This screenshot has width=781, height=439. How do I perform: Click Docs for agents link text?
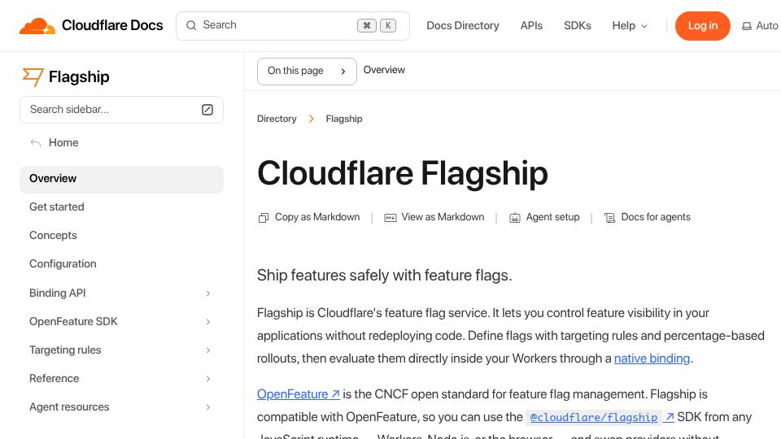coord(656,217)
